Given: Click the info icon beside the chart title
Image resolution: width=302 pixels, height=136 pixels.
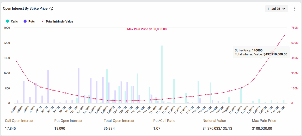Looking at the screenshot, I should [51, 9].
